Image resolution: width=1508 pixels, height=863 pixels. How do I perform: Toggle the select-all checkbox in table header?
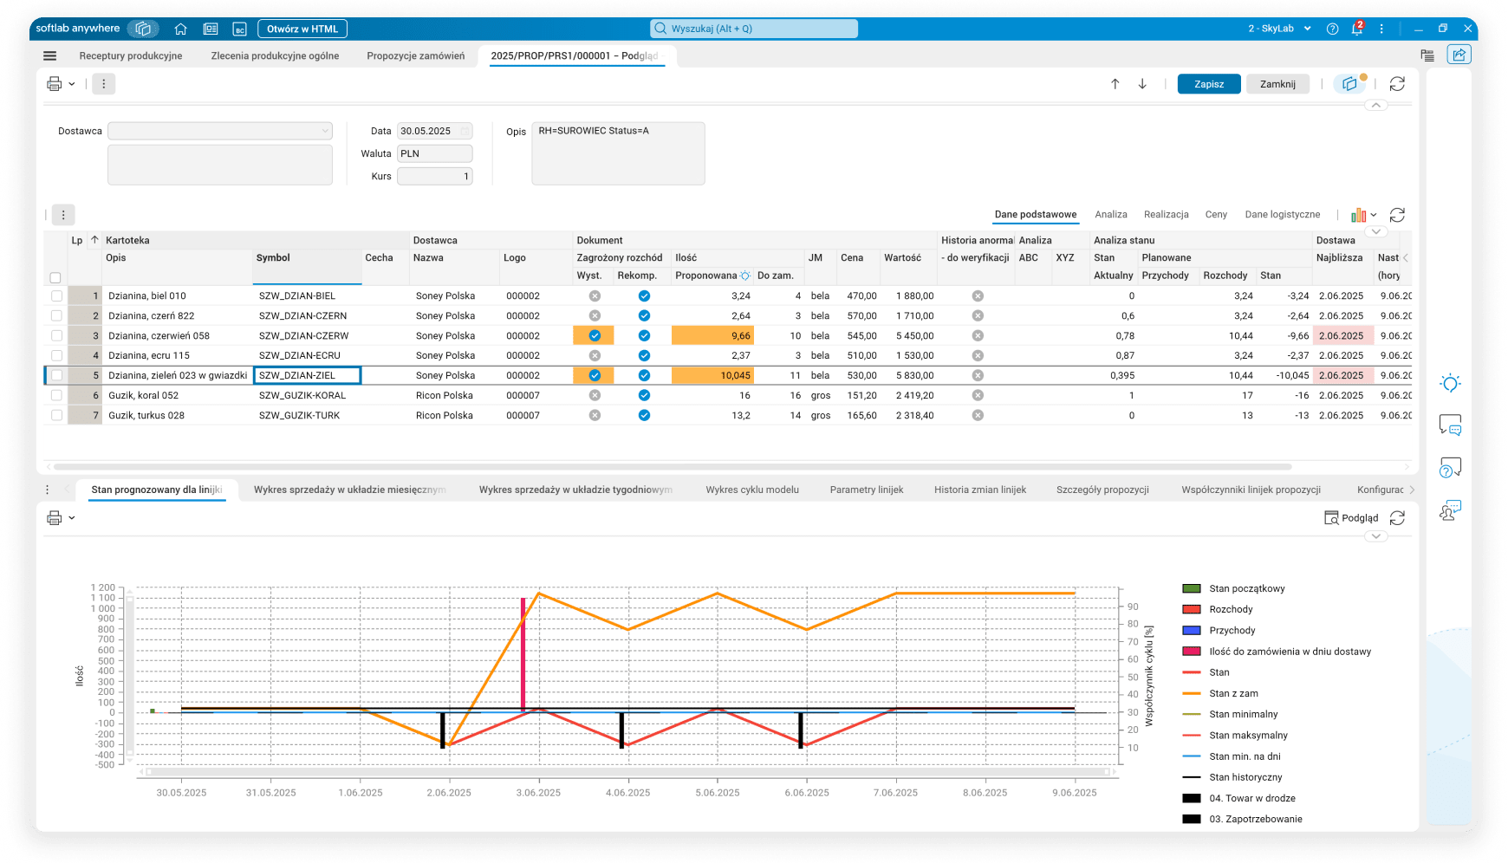[x=55, y=277]
